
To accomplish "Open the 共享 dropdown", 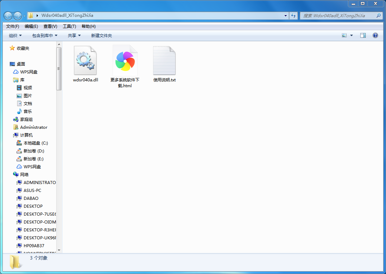I will click(74, 35).
